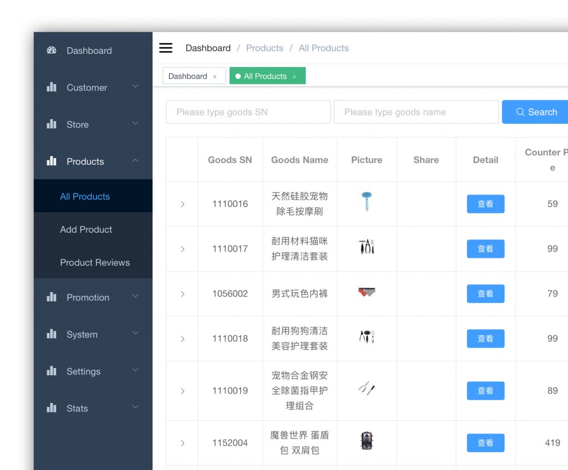
Task: Click the Stats bar-chart icon
Action: (52, 408)
